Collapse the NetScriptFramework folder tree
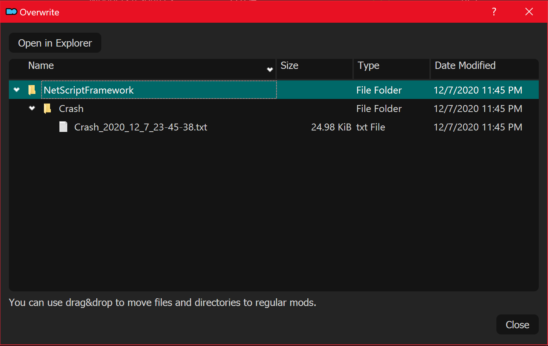 pos(17,90)
